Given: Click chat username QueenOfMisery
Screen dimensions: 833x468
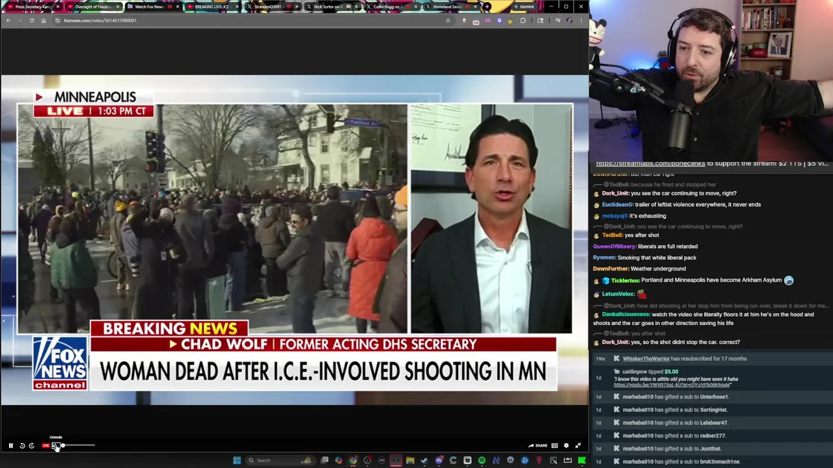Looking at the screenshot, I should [x=614, y=246].
